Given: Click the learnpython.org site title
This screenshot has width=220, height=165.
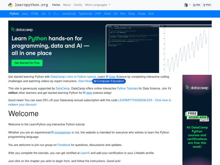Looking at the screenshot, I should click(31, 5).
